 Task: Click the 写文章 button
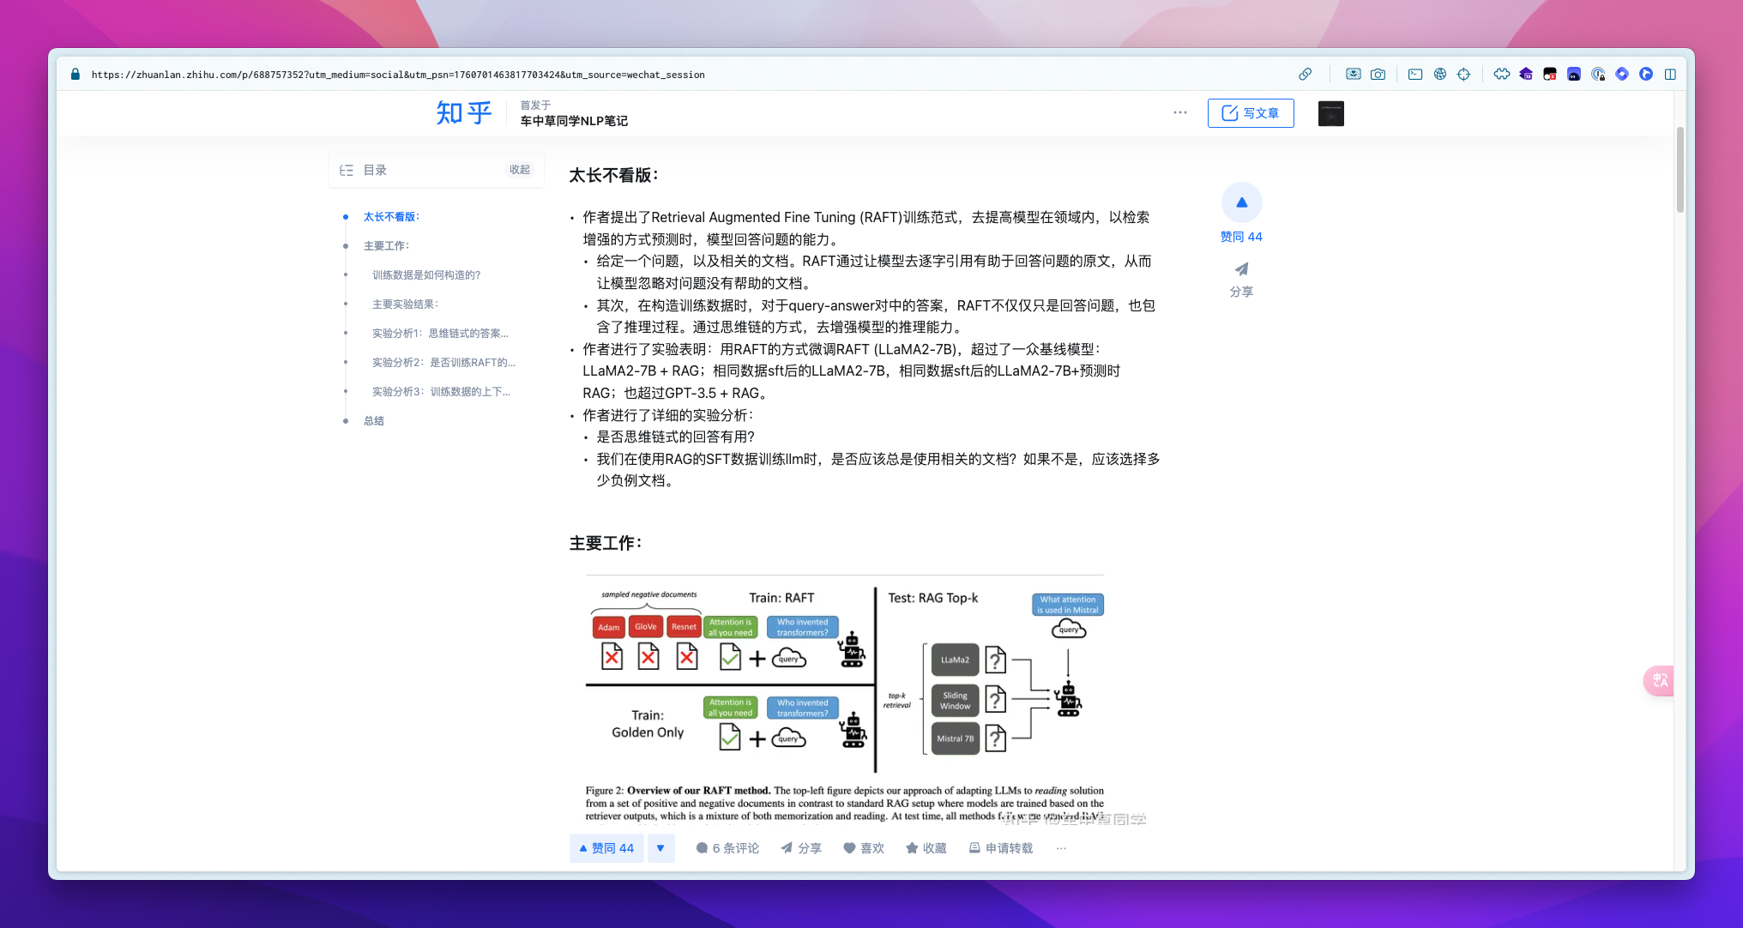1251,113
